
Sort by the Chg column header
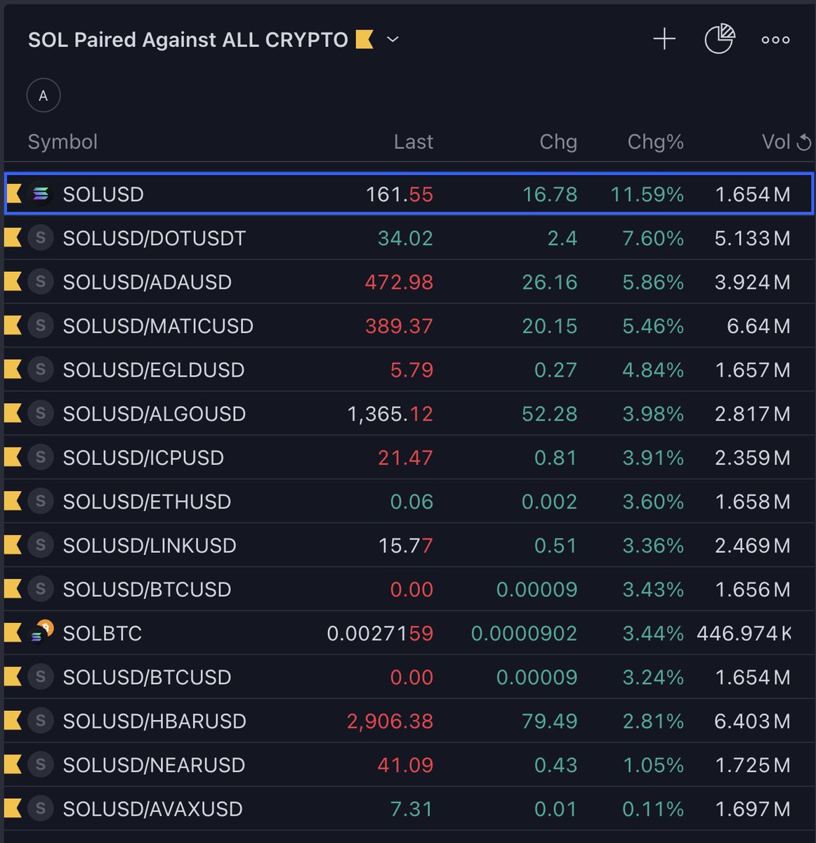[x=558, y=142]
